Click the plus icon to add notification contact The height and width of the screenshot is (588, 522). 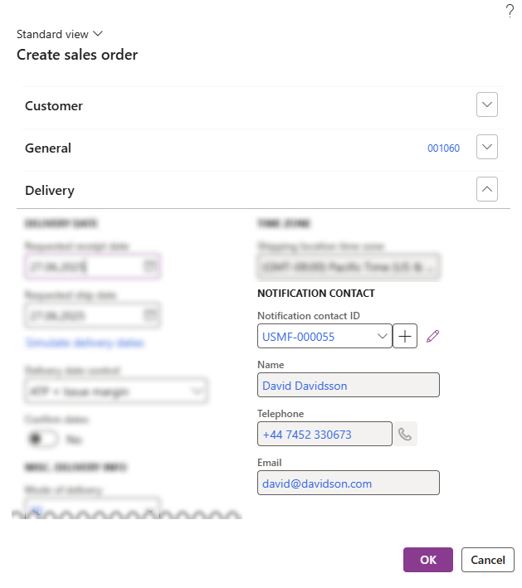pyautogui.click(x=405, y=336)
